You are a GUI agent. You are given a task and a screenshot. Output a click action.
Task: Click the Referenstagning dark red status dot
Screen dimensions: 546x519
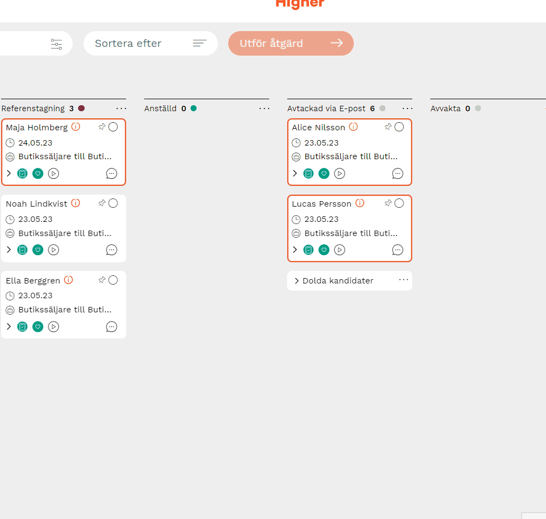pyautogui.click(x=81, y=108)
